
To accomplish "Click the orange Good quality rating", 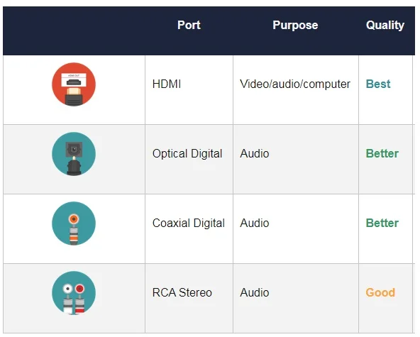I will 380,292.
